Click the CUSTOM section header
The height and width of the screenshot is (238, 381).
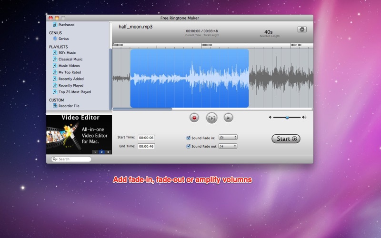pyautogui.click(x=57, y=100)
